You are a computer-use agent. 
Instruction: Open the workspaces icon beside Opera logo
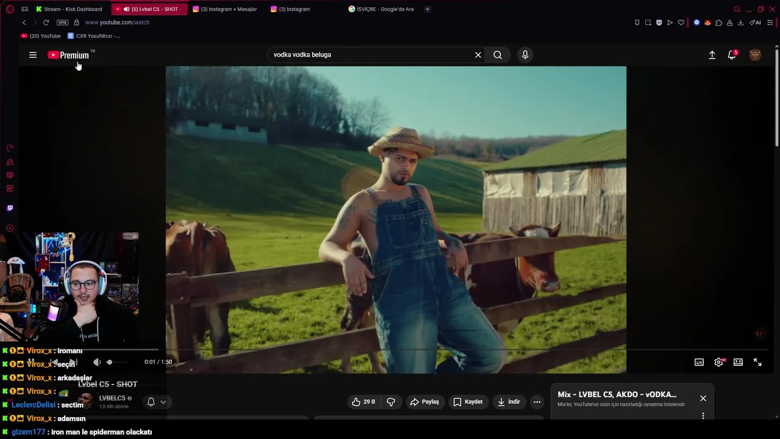(24, 9)
